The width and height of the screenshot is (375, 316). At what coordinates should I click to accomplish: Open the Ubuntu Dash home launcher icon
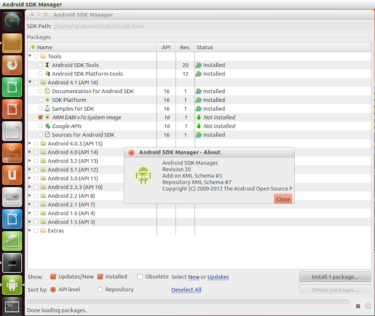click(12, 21)
